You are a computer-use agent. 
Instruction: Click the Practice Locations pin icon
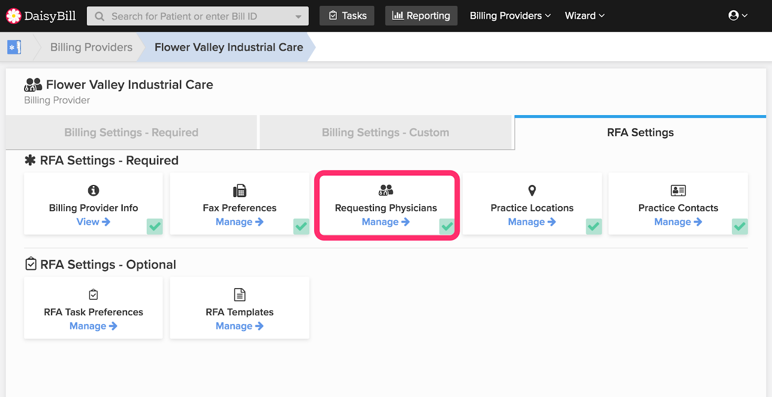tap(532, 191)
